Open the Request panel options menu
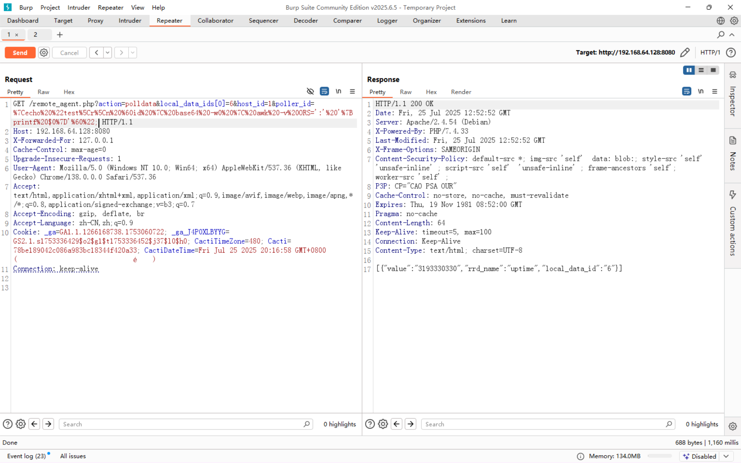This screenshot has height=463, width=741. 352,91
